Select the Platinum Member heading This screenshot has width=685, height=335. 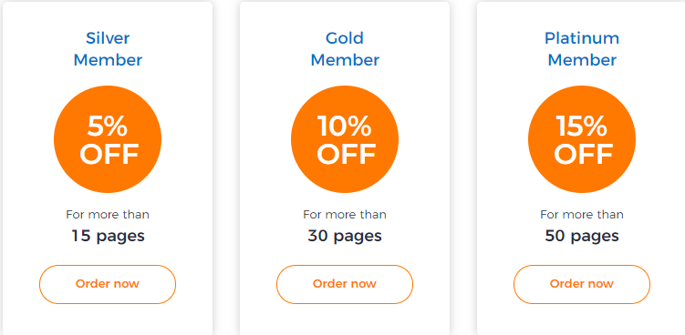point(582,49)
